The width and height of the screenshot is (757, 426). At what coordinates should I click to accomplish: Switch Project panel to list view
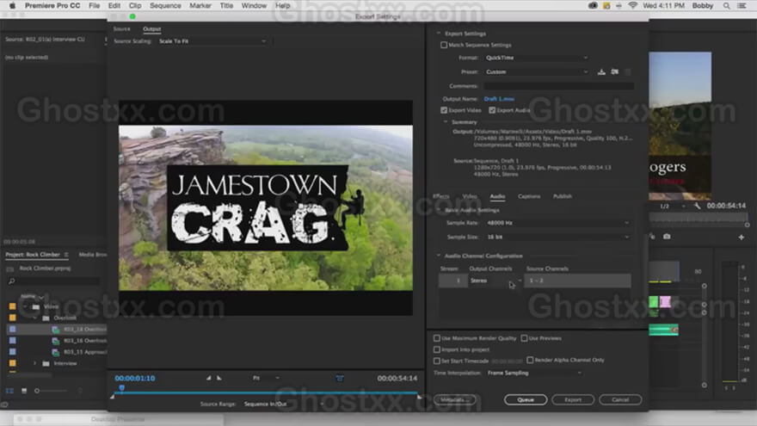[x=9, y=391]
